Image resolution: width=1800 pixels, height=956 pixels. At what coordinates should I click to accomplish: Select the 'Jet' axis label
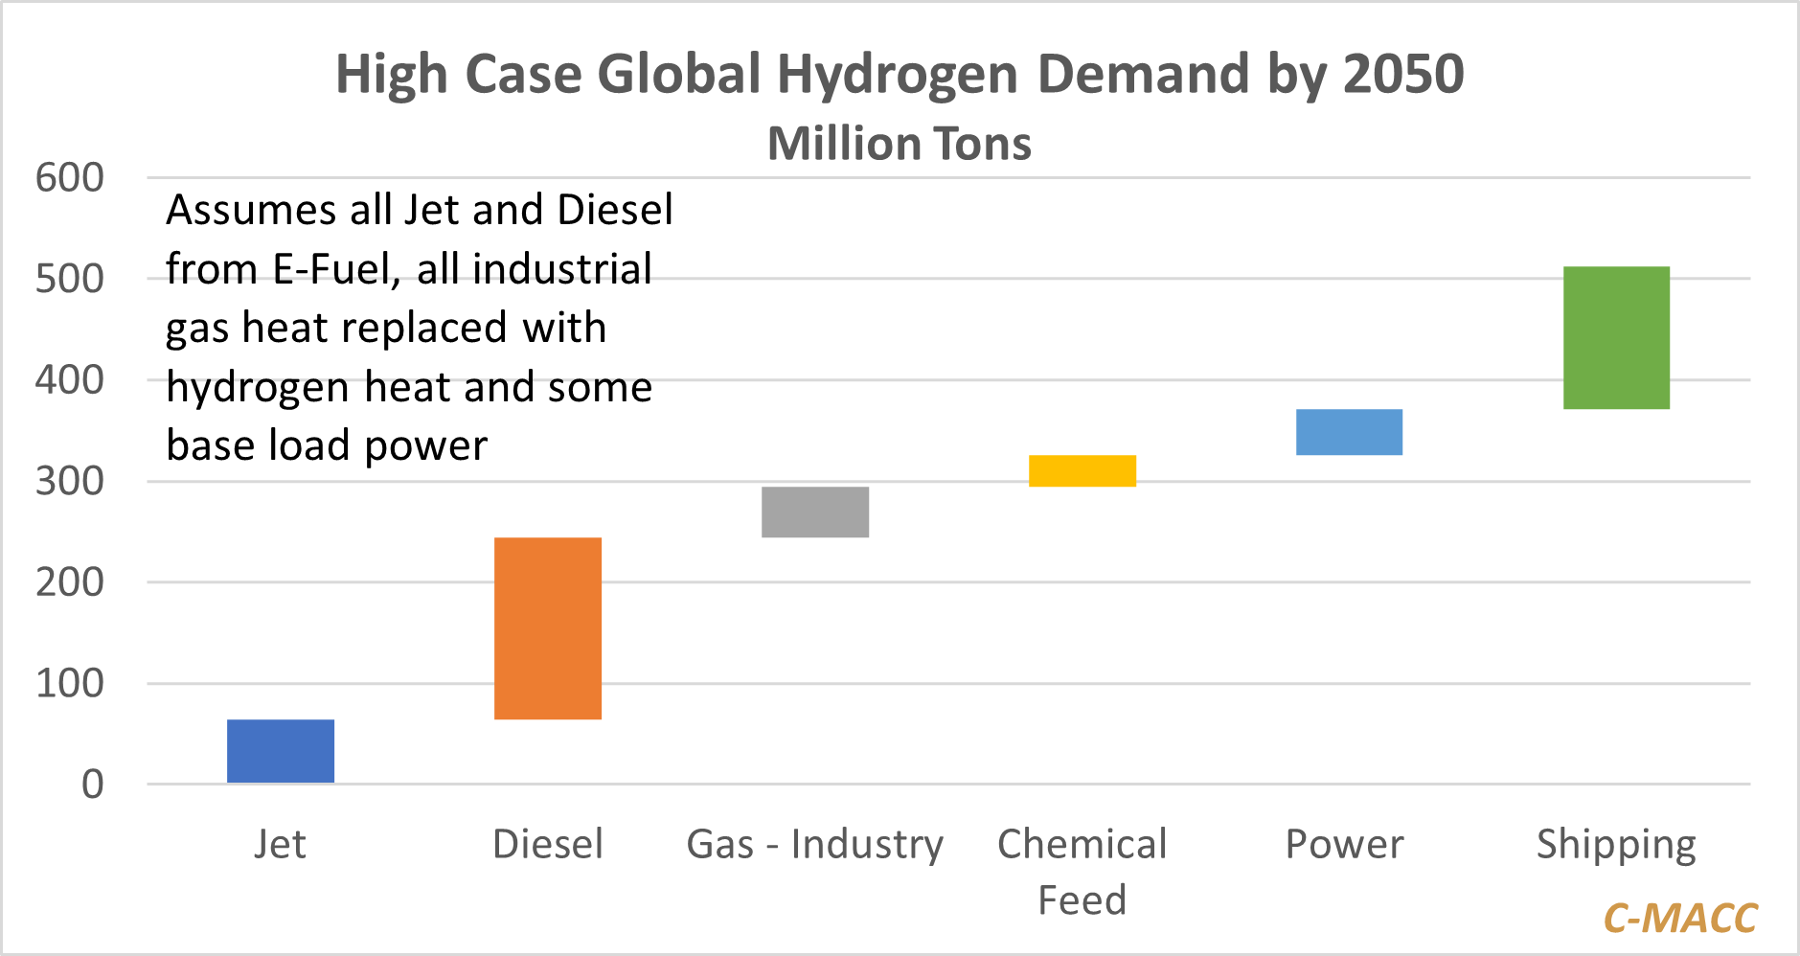pos(280,844)
